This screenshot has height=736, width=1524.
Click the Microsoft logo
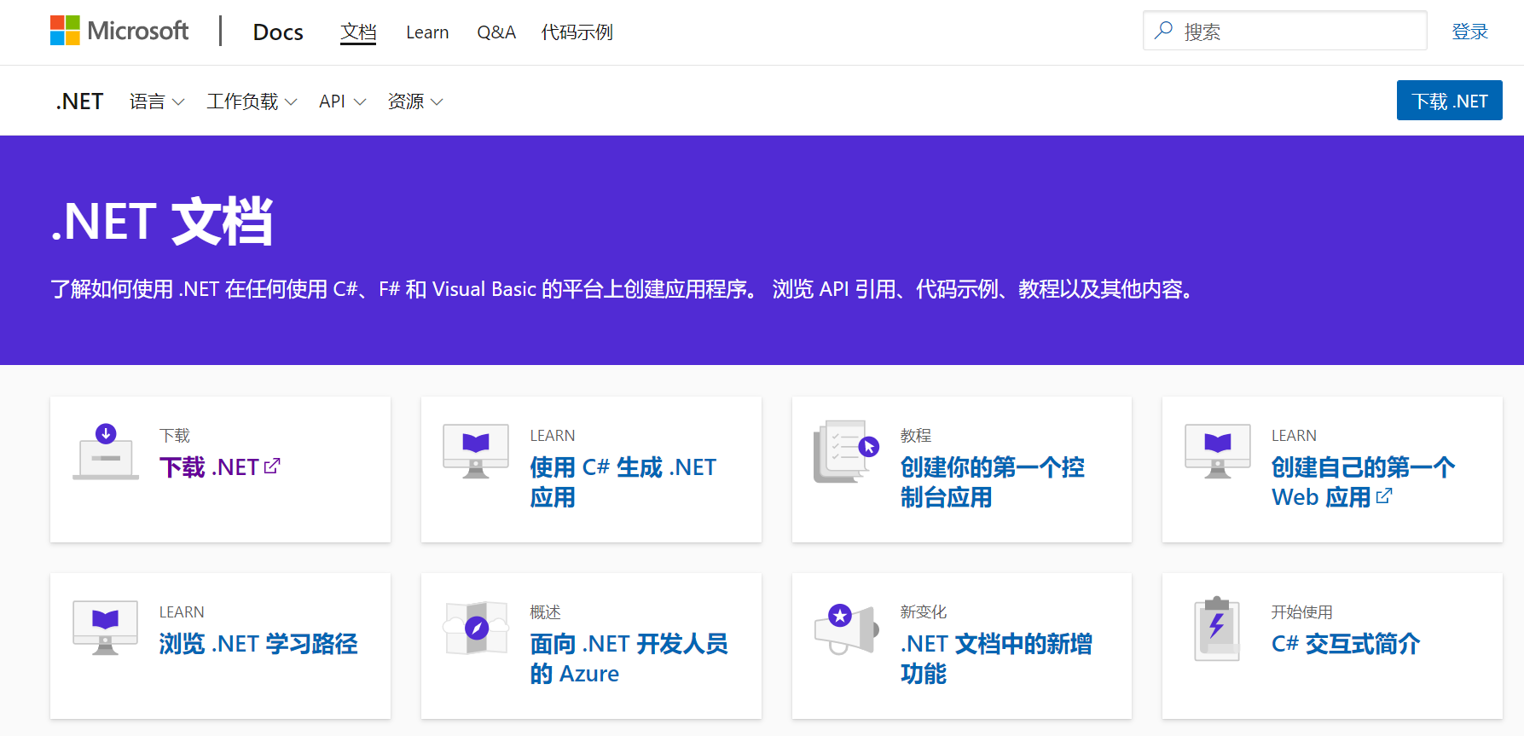tap(119, 31)
